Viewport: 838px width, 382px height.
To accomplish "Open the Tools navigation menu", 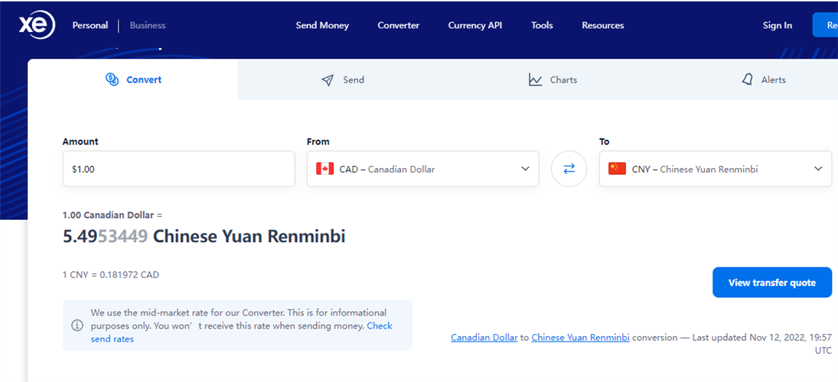I will coord(542,25).
